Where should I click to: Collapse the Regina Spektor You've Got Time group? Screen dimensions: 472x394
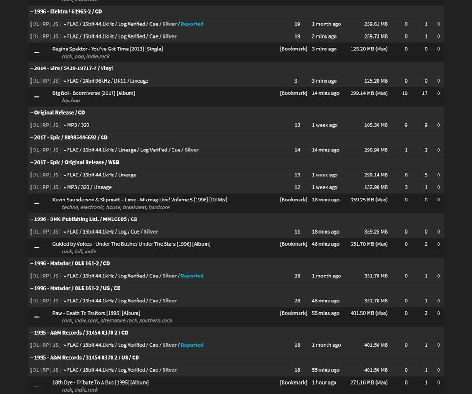[37, 52]
